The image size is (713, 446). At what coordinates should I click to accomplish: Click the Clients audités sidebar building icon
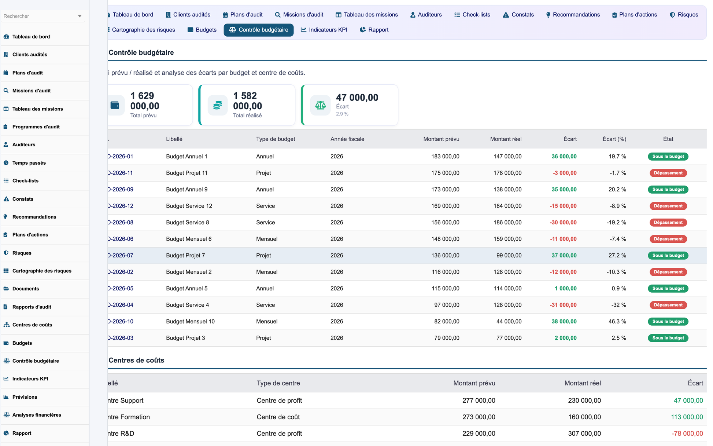pyautogui.click(x=6, y=55)
